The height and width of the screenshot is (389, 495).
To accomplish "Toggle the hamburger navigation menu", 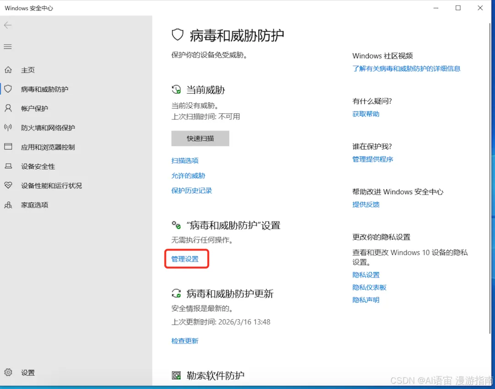I will (x=8, y=47).
